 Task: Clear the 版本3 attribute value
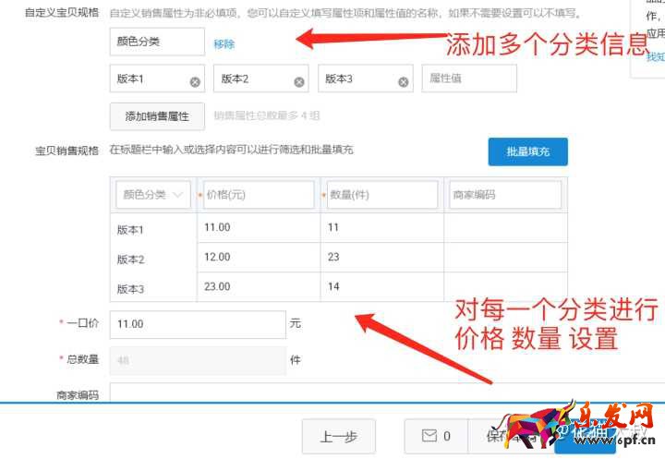404,81
